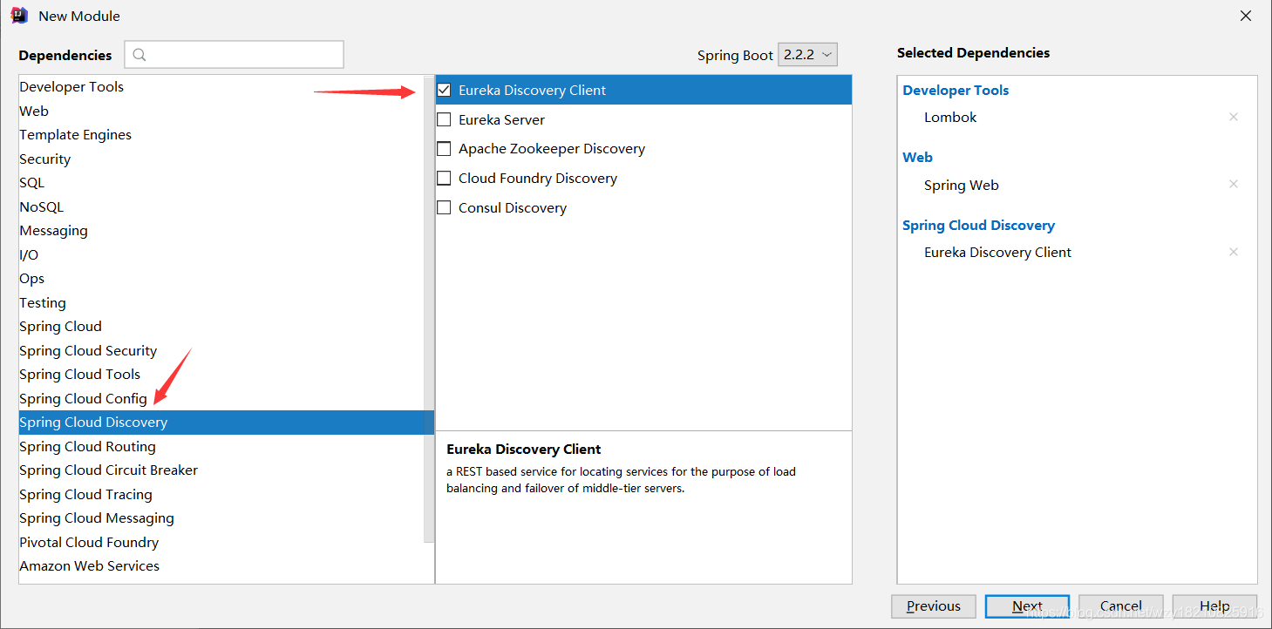
Task: Check the Consul Discovery checkbox
Action: coord(444,207)
